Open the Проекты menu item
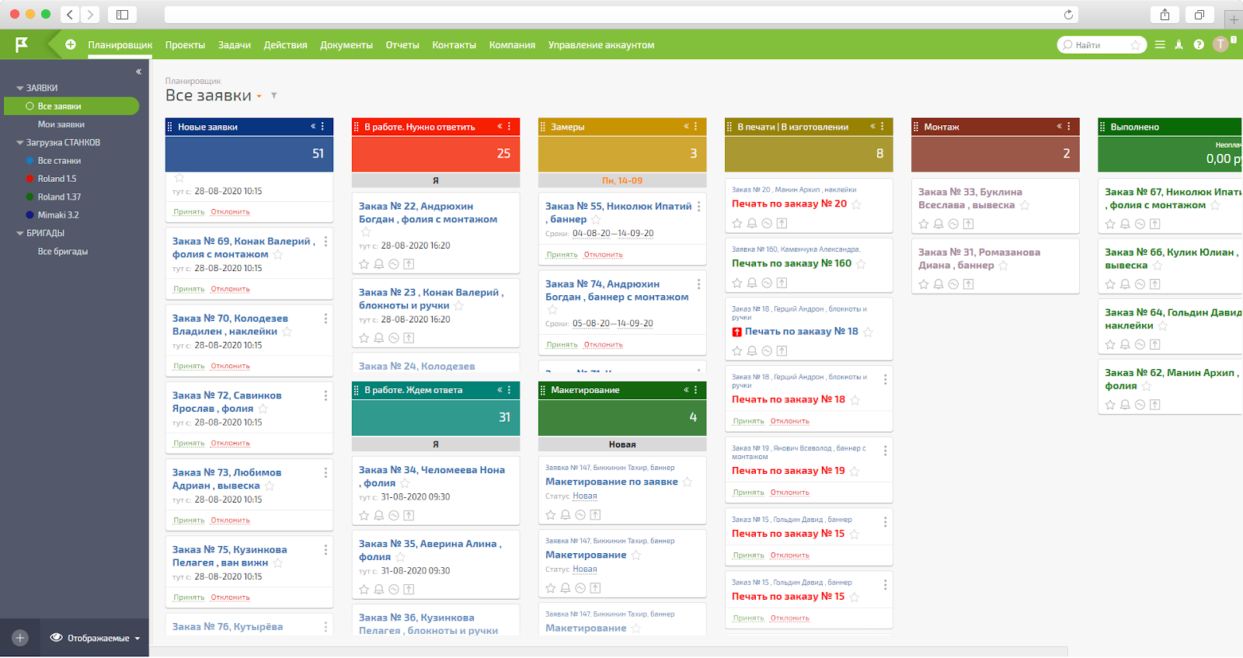The height and width of the screenshot is (658, 1243). [x=185, y=45]
